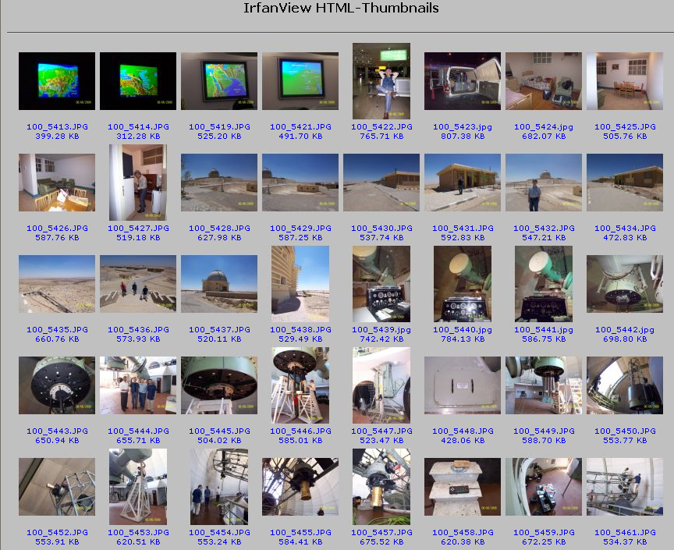Click the 100_5457.JPG filename link
674x550 pixels.
click(x=381, y=532)
